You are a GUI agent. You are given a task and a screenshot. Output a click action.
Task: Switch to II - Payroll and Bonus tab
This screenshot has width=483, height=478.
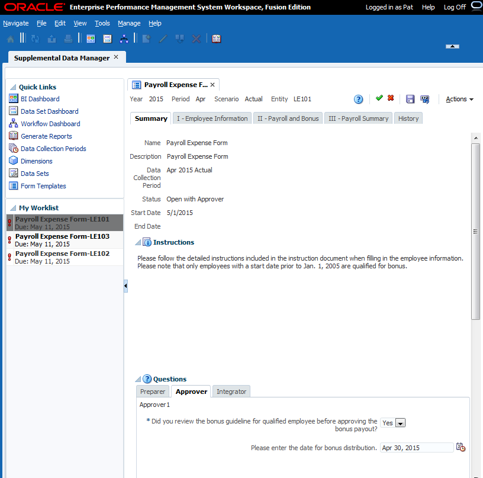(x=288, y=118)
